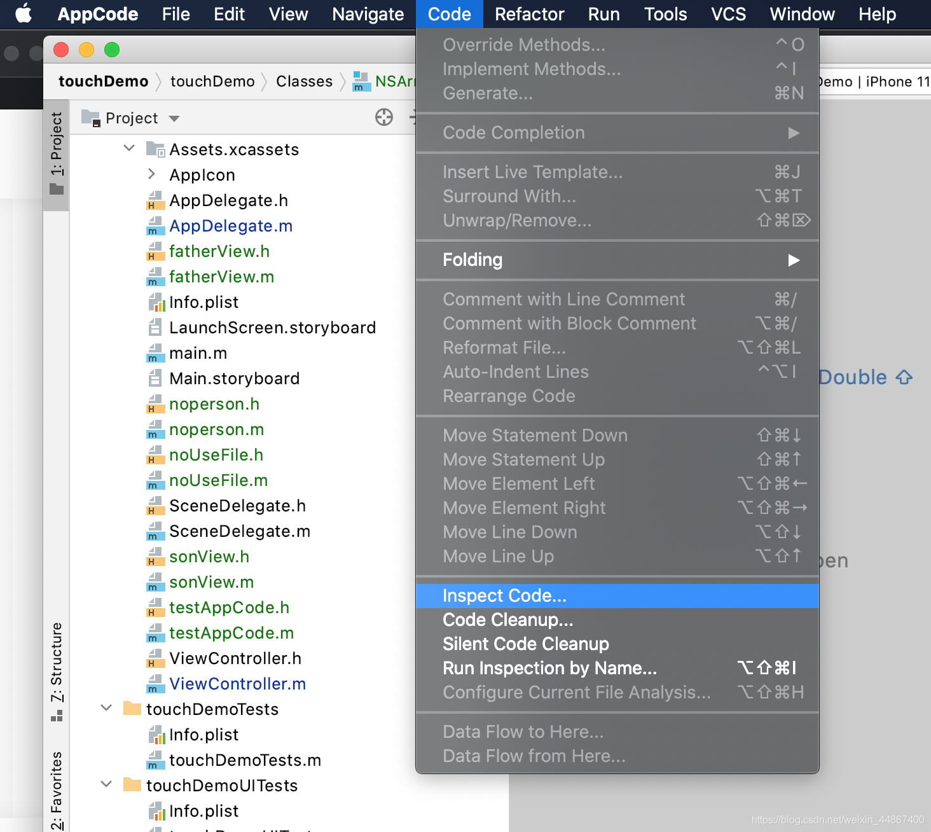Image resolution: width=931 pixels, height=832 pixels.
Task: Click the Info.plist icon under Assets.xcassets
Action: pyautogui.click(x=156, y=302)
